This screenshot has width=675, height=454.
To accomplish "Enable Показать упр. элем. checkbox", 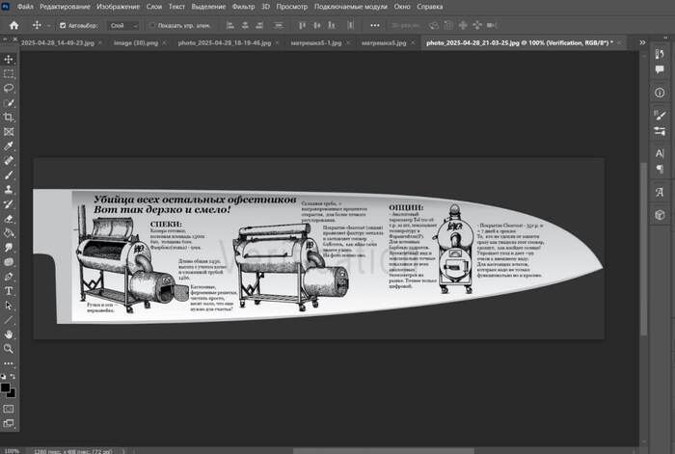I will pyautogui.click(x=153, y=25).
